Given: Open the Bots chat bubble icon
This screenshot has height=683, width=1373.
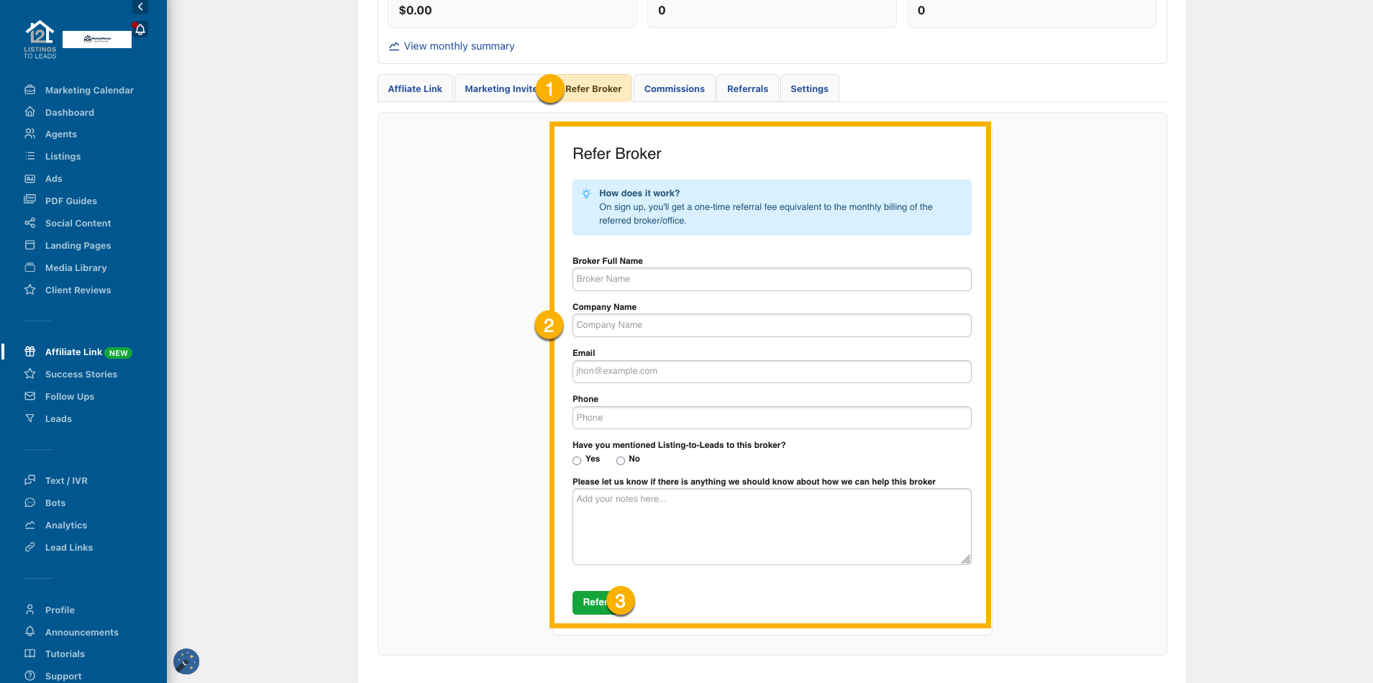Looking at the screenshot, I should tap(30, 503).
